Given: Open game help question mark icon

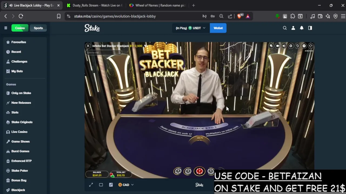Looking at the screenshot, I should [x=304, y=46].
